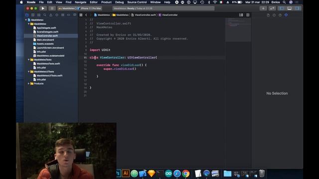Open Google Chrome from the Dock
The height and width of the screenshot is (179, 319).
click(x=186, y=174)
